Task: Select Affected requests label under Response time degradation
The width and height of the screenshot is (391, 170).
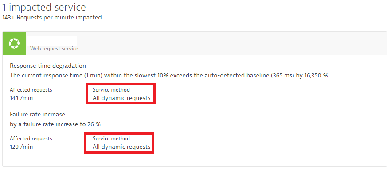Action: 31,90
